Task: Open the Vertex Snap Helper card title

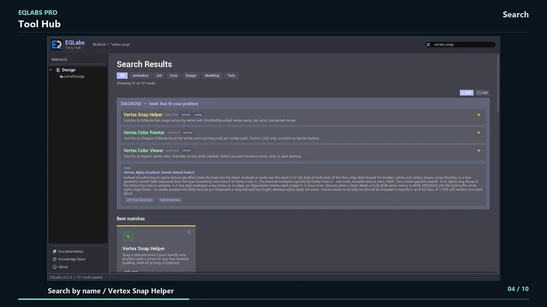Action: tap(144, 249)
